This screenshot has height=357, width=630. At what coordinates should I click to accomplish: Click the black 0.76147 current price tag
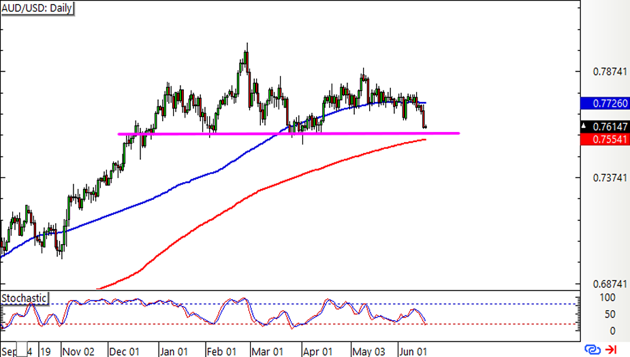pos(605,126)
